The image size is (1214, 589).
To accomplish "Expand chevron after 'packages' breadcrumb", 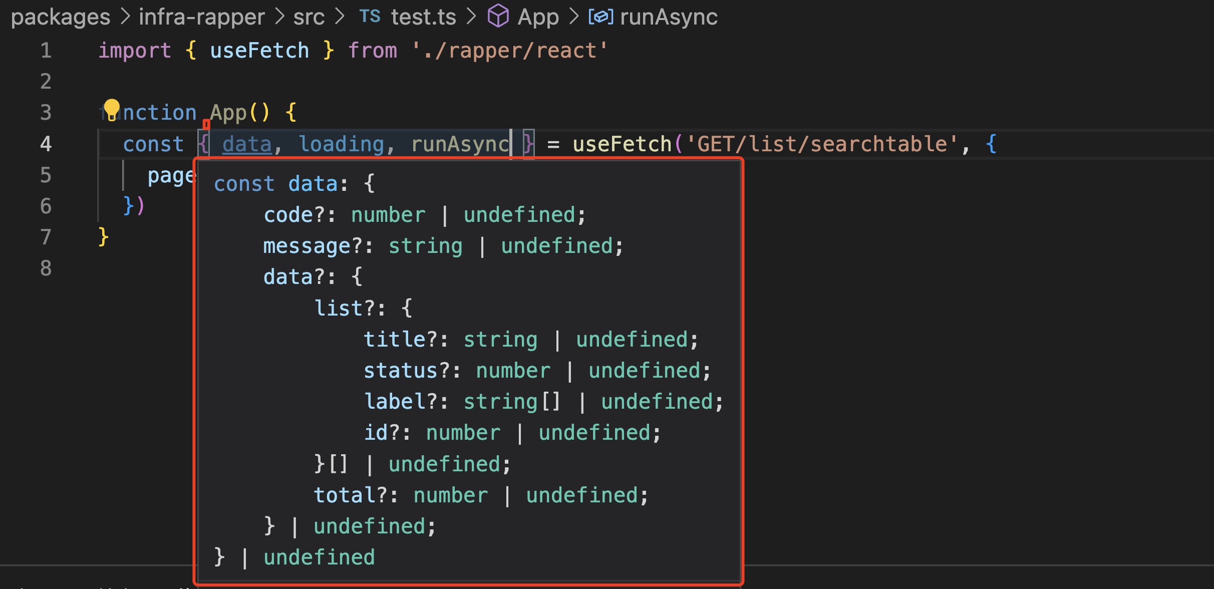I will 125,17.
